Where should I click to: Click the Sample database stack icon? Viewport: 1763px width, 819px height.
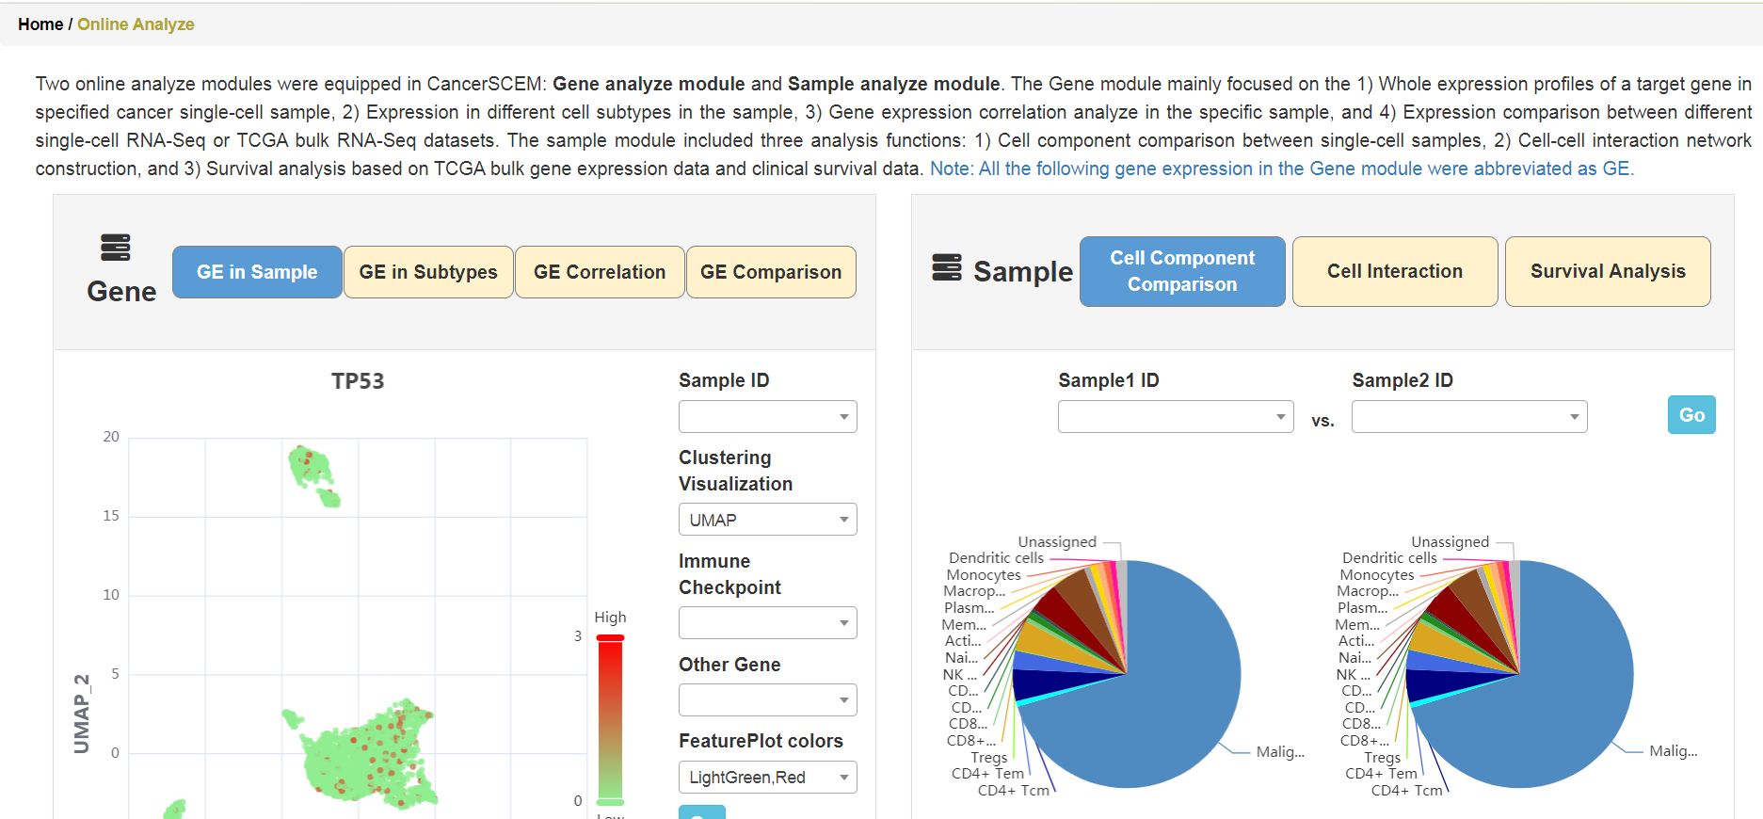click(x=947, y=267)
